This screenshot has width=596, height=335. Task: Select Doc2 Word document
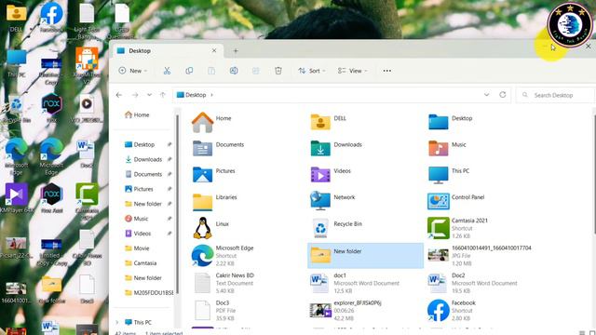(472, 283)
